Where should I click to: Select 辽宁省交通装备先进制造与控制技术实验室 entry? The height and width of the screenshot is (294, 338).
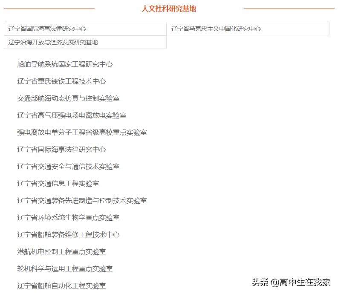(82, 200)
